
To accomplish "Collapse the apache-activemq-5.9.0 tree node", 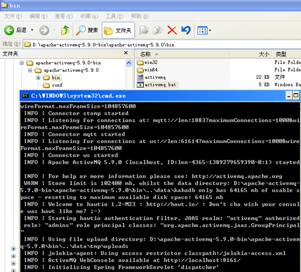I will tap(30, 70).
